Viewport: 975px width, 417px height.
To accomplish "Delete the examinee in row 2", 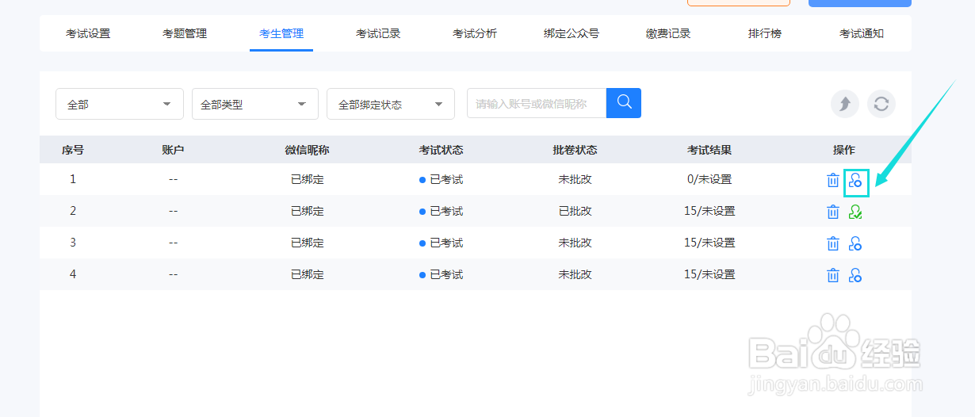I will coord(833,212).
